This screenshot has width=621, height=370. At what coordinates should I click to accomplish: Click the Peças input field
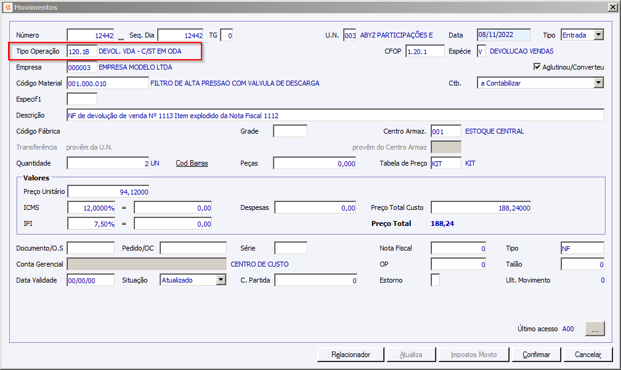(x=314, y=163)
